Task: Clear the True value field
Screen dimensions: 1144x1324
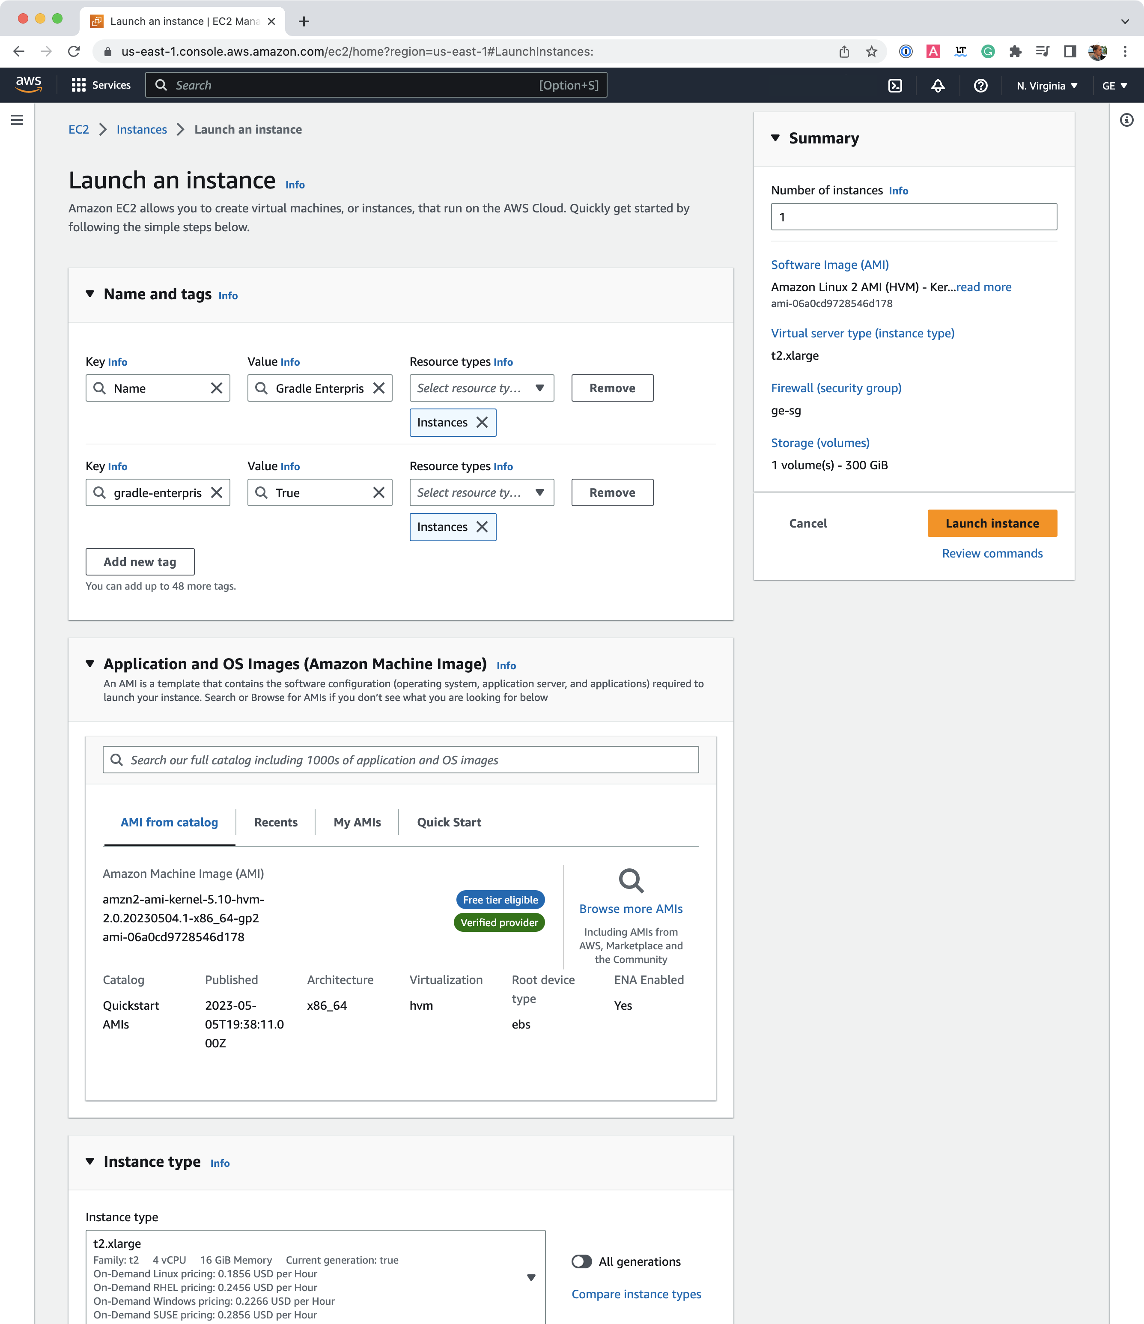Action: (x=379, y=492)
